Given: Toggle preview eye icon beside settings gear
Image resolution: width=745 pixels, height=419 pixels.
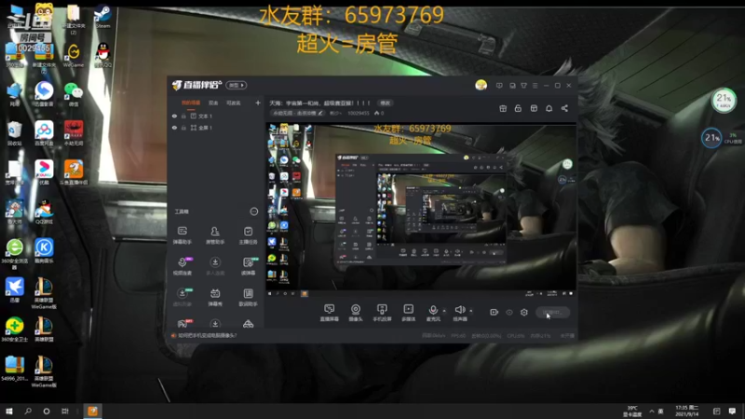Looking at the screenshot, I should (509, 312).
